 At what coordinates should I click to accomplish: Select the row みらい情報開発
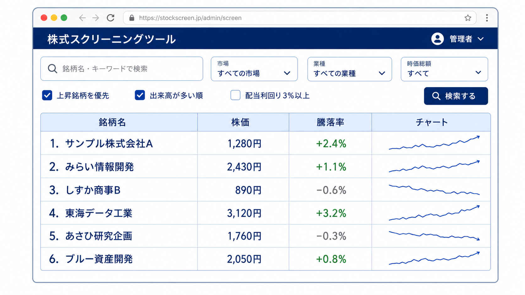(266, 166)
